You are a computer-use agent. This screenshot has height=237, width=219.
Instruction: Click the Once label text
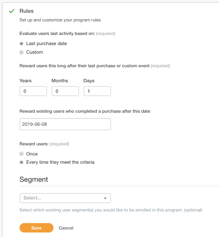[x=32, y=154]
